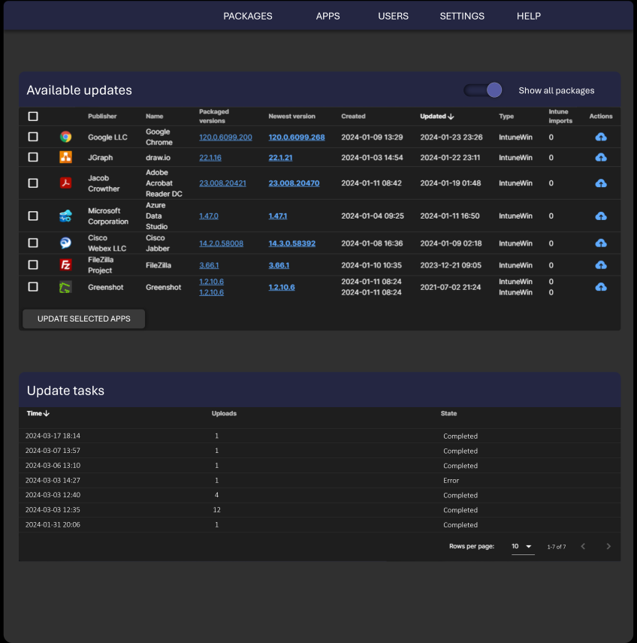
Task: Sort update tasks by Uploads column
Action: click(x=224, y=413)
